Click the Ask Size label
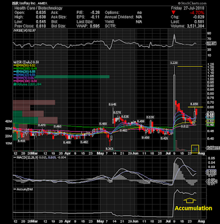 pos(59,17)
